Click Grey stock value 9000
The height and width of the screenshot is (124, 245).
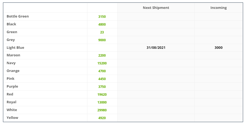(x=102, y=40)
